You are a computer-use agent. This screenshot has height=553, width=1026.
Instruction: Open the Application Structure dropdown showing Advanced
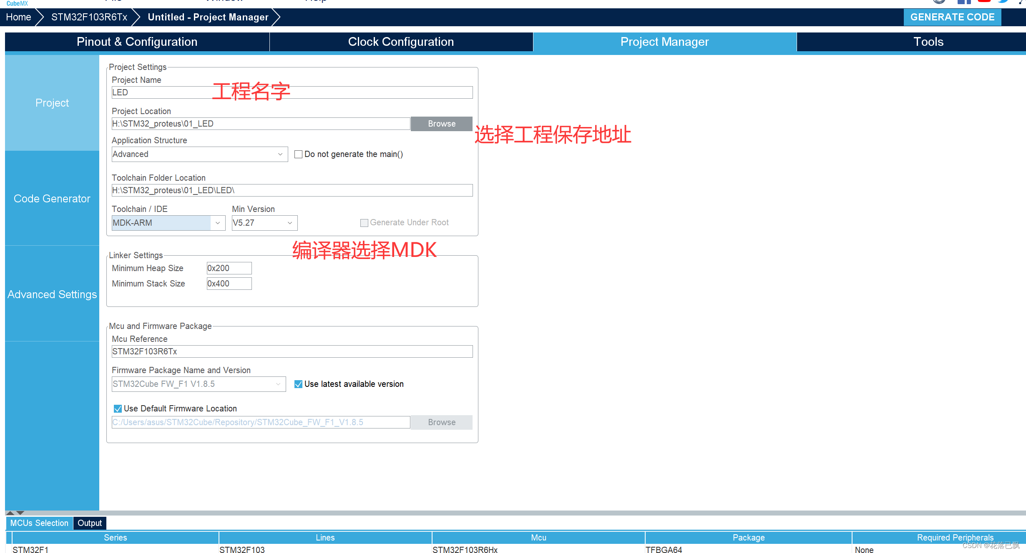pyautogui.click(x=200, y=154)
